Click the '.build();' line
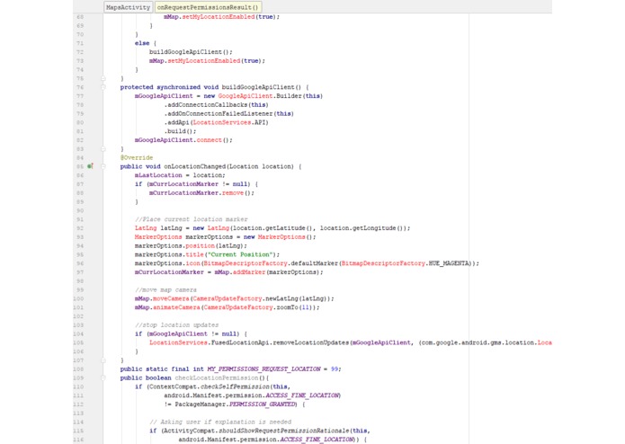 (180, 131)
